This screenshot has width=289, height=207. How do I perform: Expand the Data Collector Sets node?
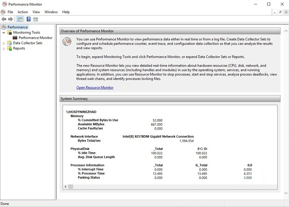(x=4, y=43)
